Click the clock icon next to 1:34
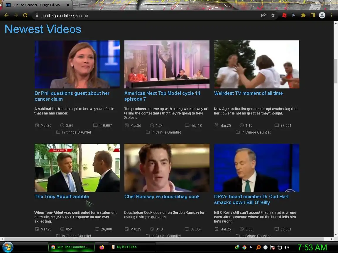This screenshot has height=253, width=338. coord(152,125)
